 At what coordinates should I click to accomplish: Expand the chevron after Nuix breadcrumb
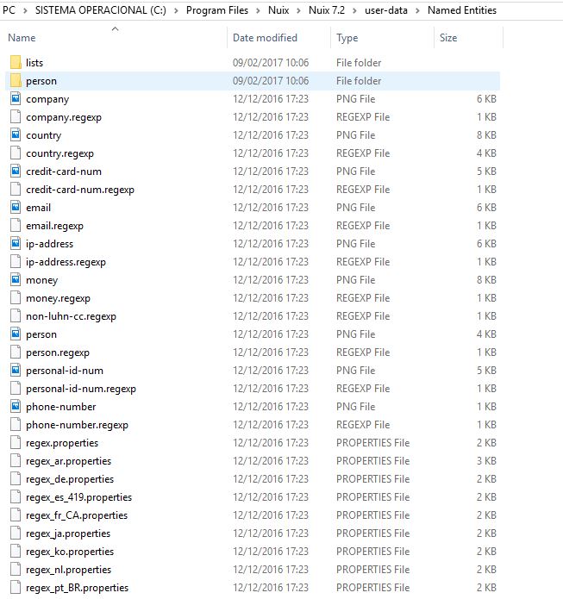[x=299, y=10]
